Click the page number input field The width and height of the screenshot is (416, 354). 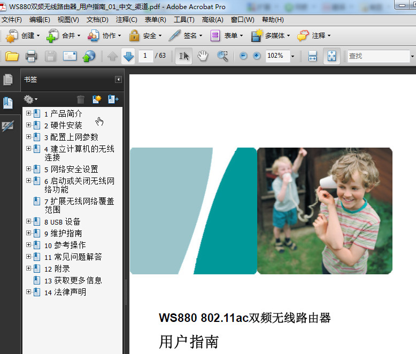(x=145, y=56)
